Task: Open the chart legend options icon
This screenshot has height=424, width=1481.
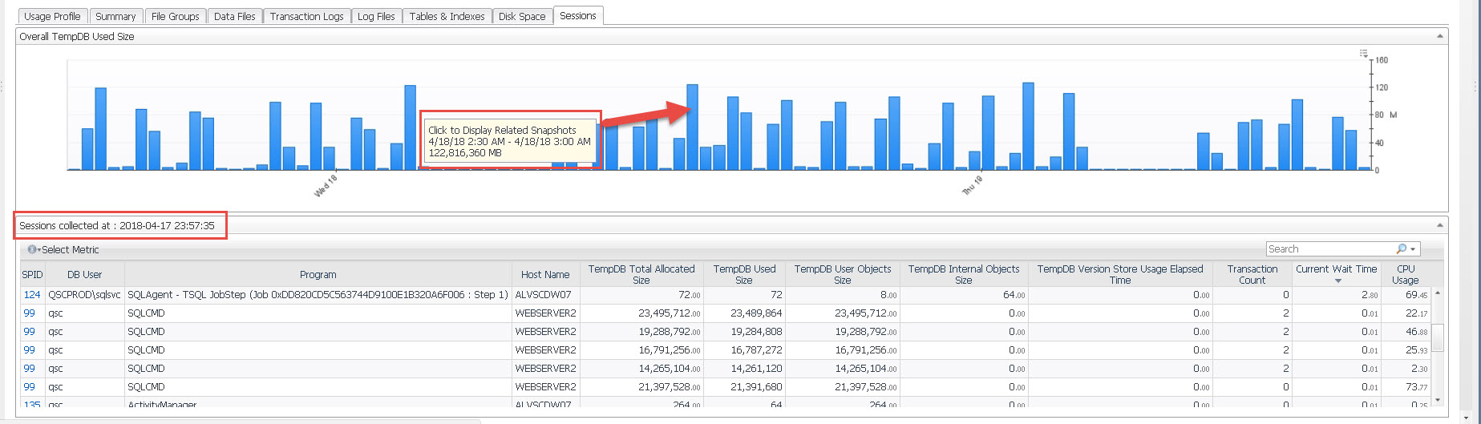Action: click(x=1363, y=54)
